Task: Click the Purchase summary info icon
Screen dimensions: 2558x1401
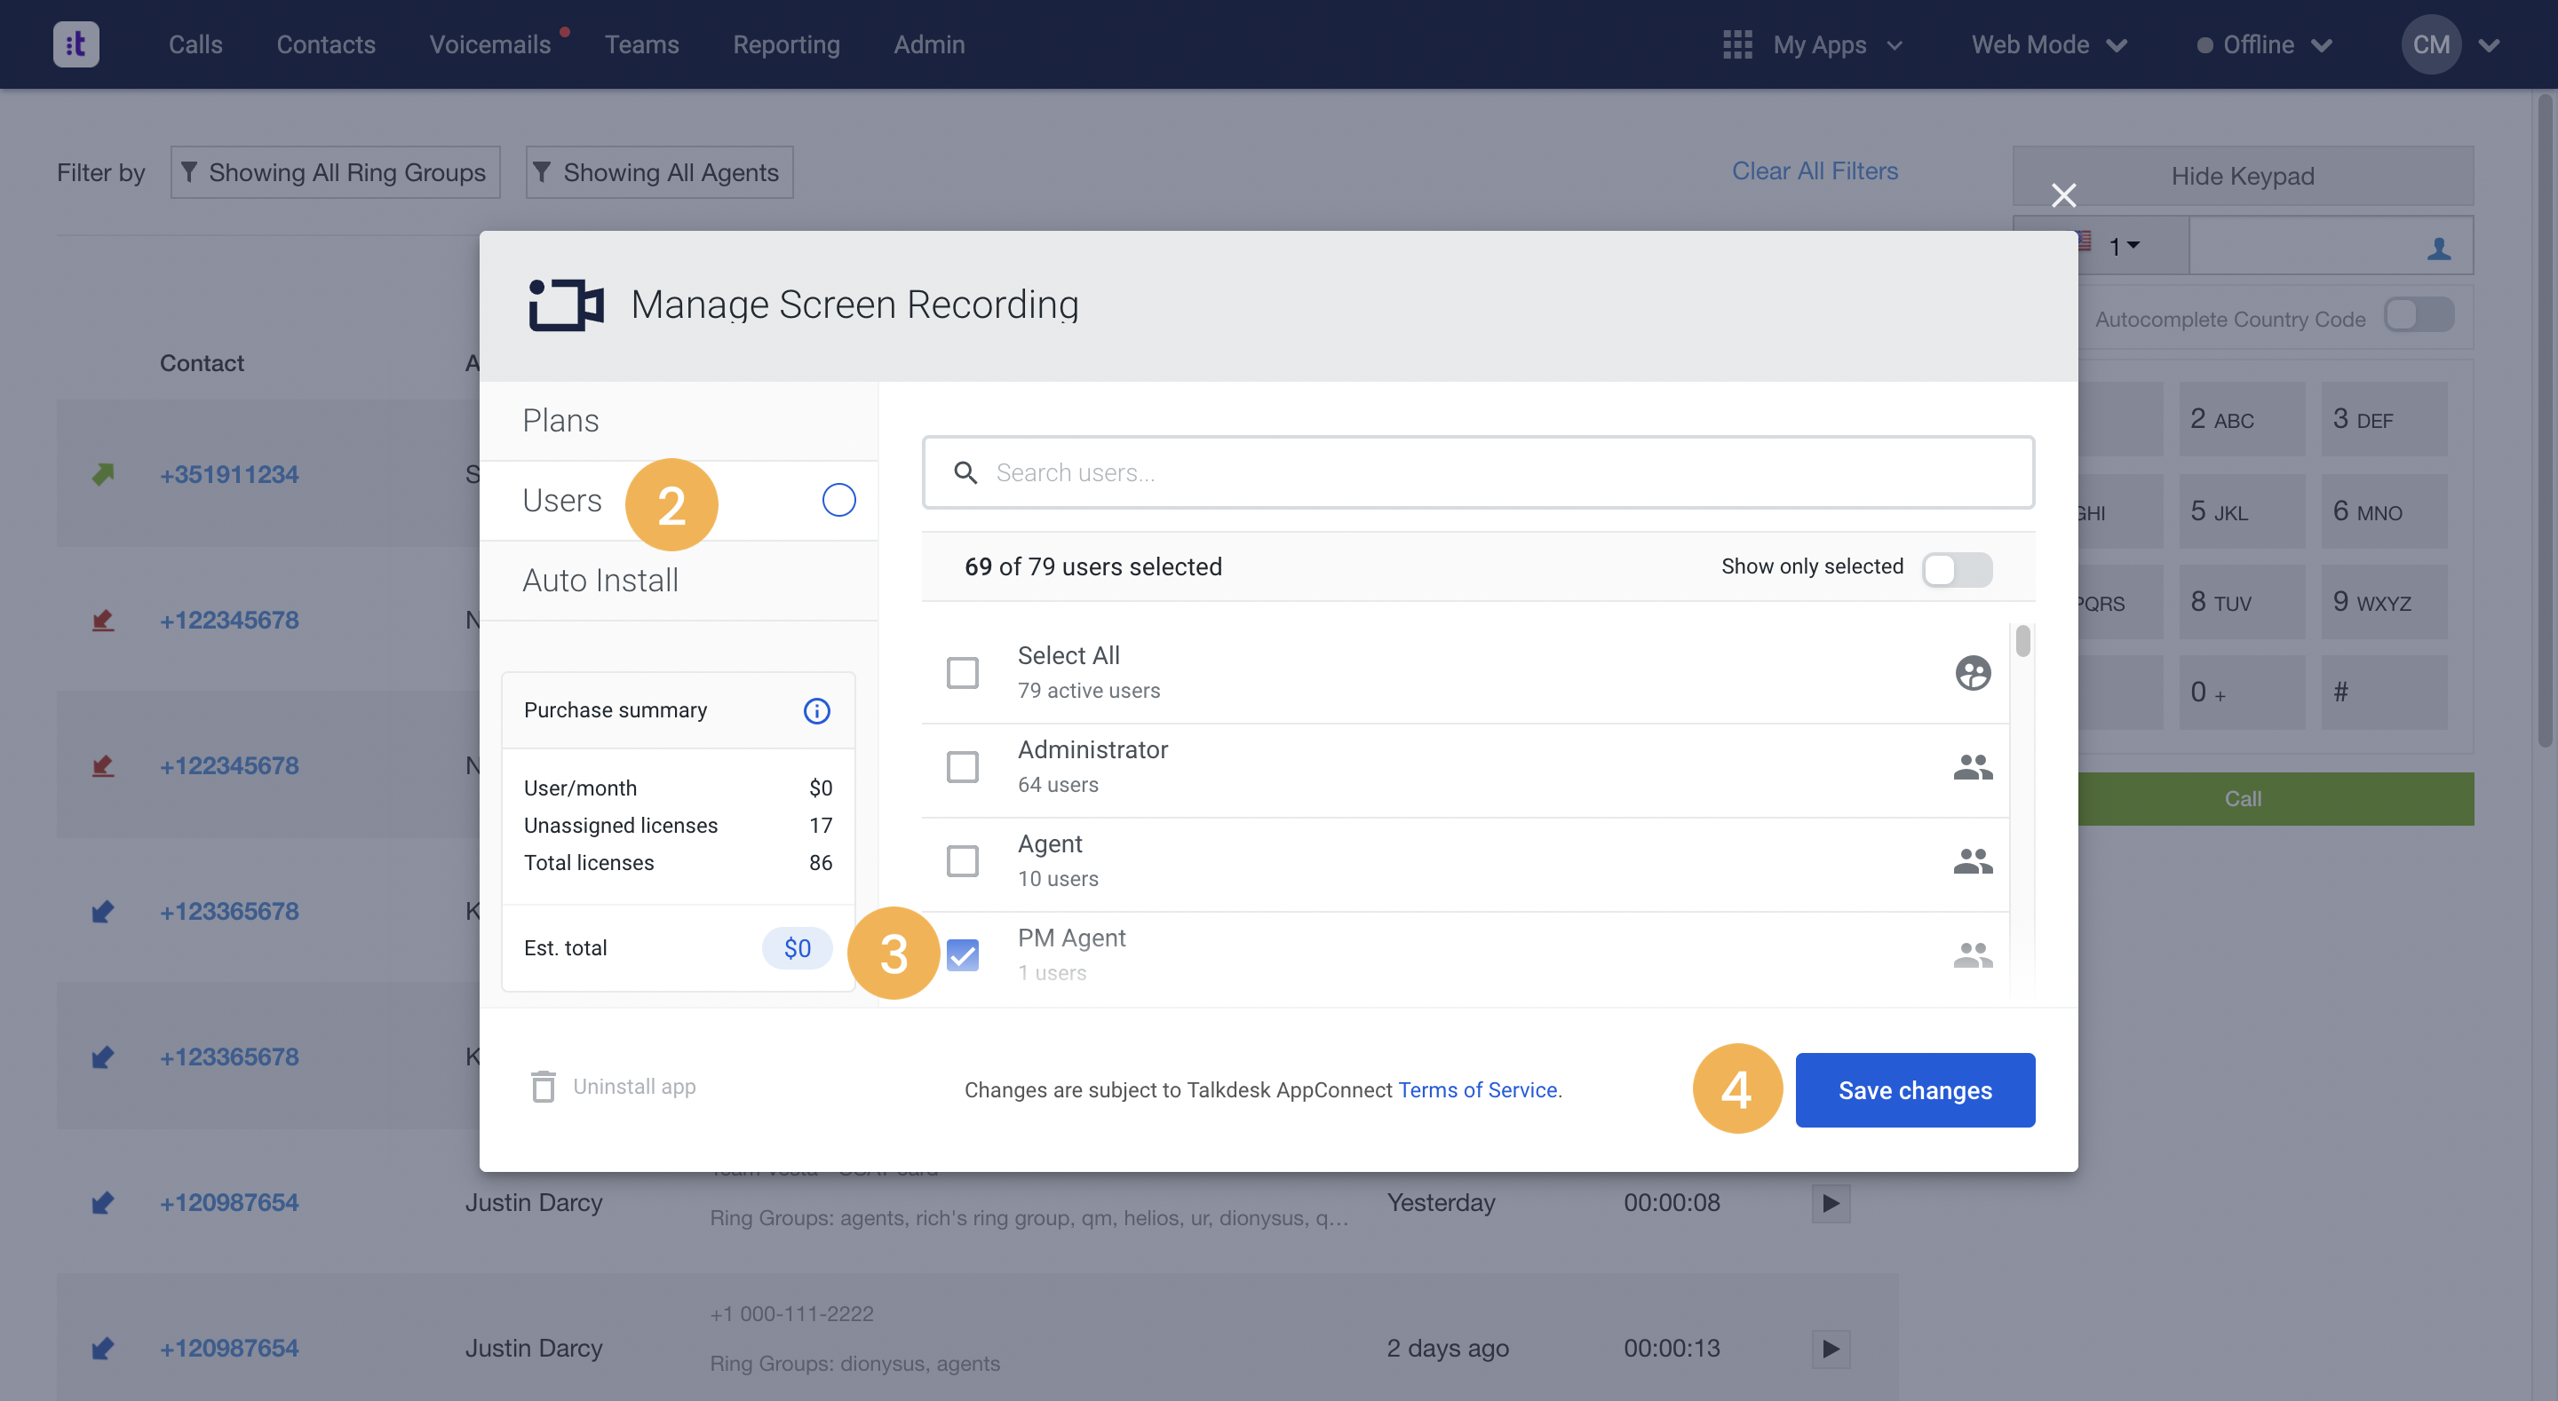Action: click(x=816, y=711)
